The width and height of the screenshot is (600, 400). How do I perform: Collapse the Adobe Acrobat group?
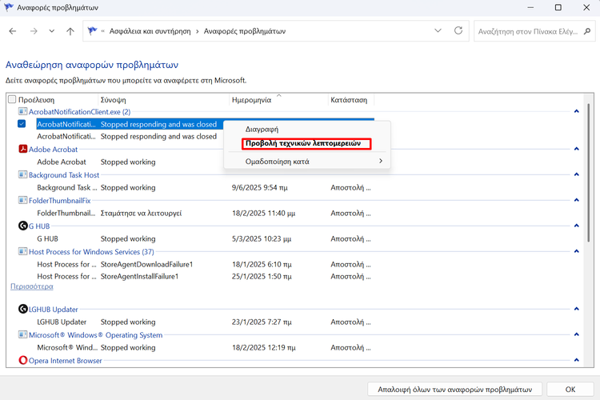[x=576, y=149]
